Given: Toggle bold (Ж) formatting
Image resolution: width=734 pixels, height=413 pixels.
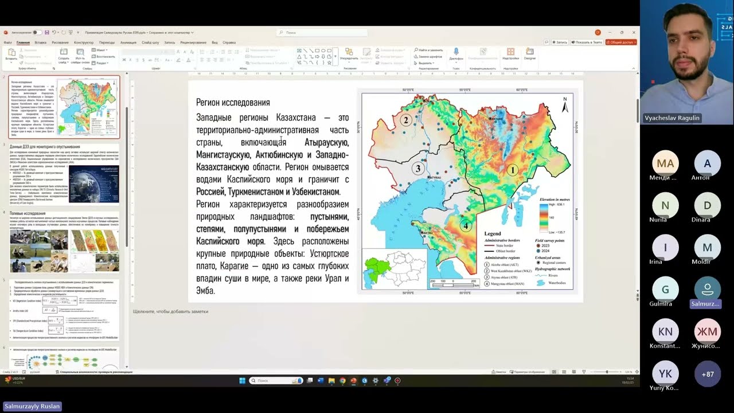Looking at the screenshot, I should pyautogui.click(x=124, y=60).
